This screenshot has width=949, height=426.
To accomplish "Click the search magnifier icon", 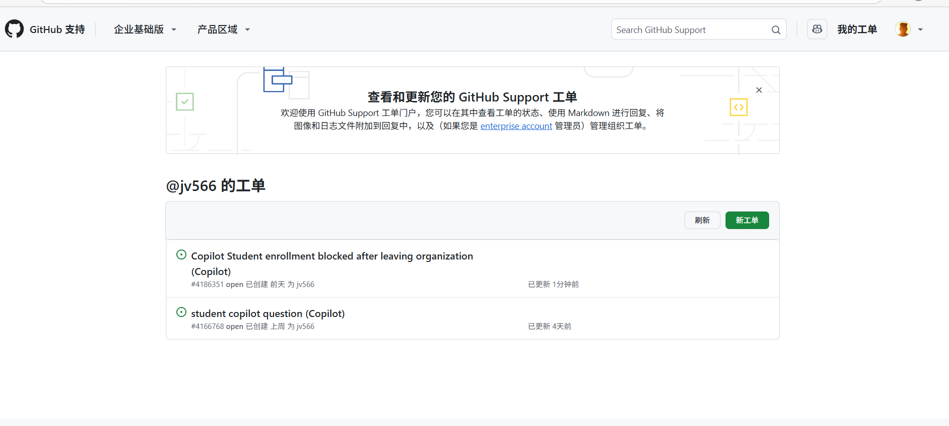I will coord(776,30).
